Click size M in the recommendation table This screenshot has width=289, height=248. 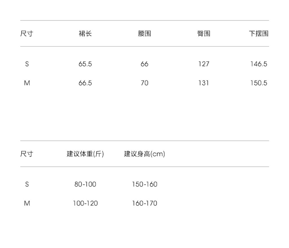(27, 203)
